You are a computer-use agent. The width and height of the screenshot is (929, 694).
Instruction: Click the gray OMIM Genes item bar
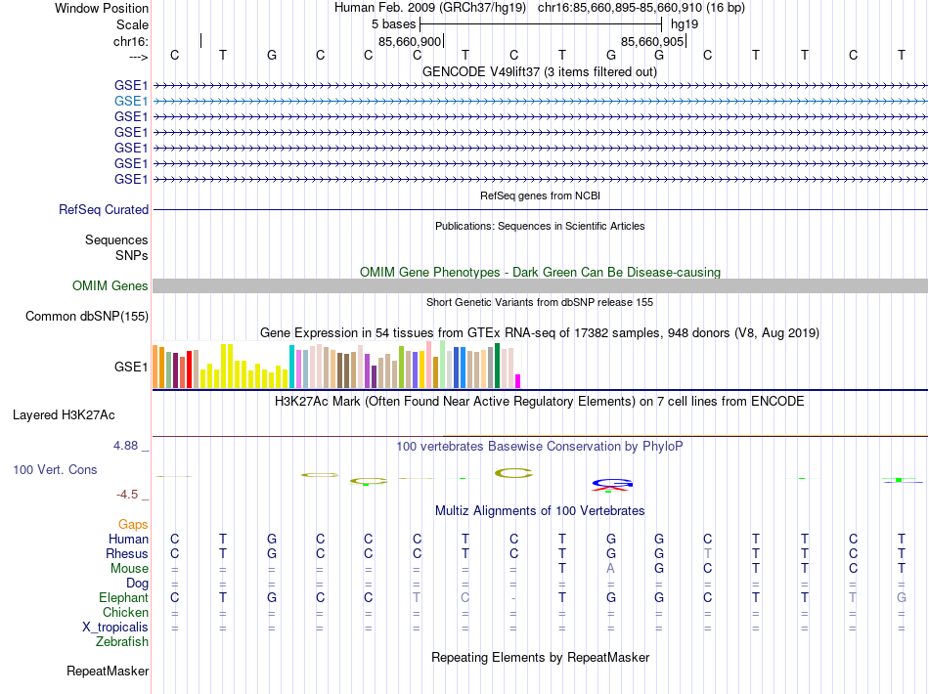(x=540, y=286)
